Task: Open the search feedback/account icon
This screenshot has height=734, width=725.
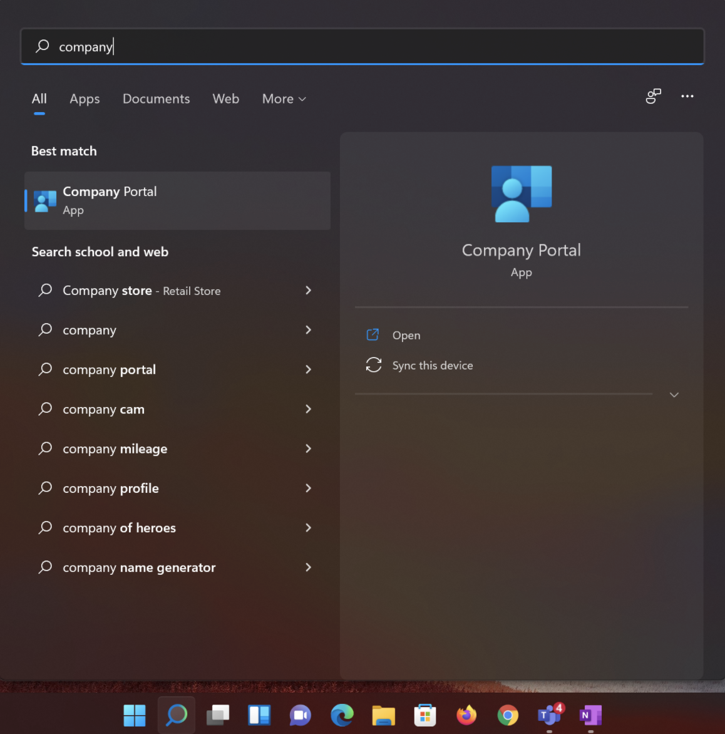Action: pyautogui.click(x=653, y=96)
